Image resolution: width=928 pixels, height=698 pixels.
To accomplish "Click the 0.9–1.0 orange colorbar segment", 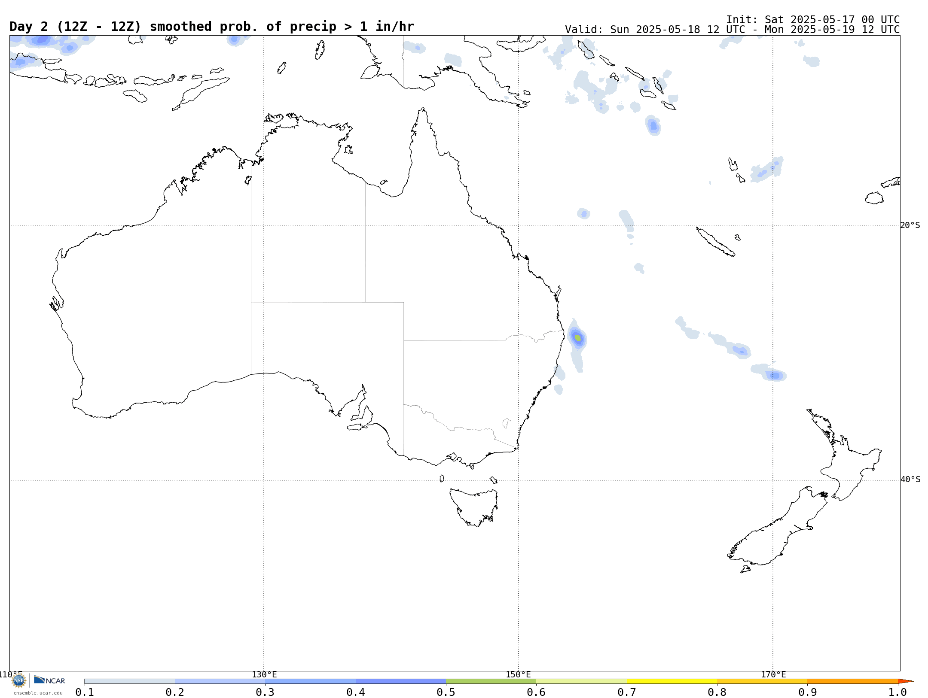I will coord(852,681).
